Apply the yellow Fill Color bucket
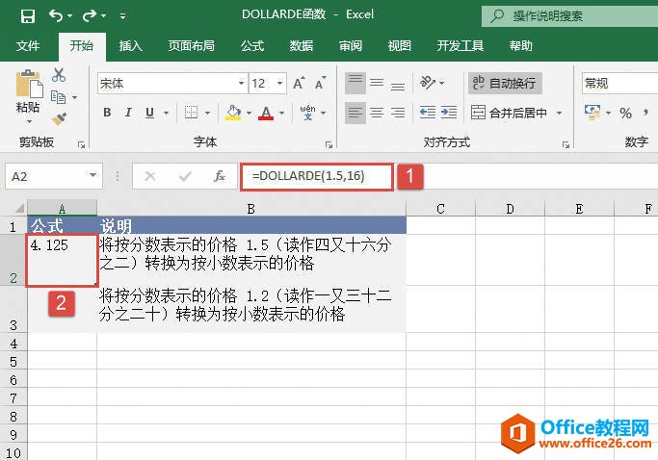 click(x=233, y=113)
